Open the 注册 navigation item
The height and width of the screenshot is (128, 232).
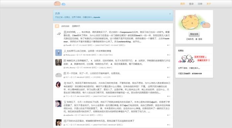click(x=200, y=4)
